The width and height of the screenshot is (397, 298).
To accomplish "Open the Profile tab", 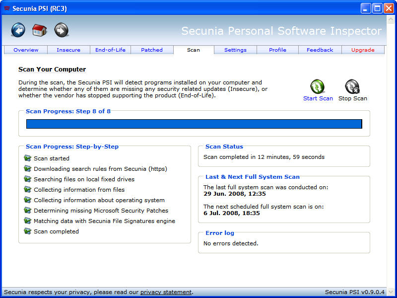I will point(277,50).
